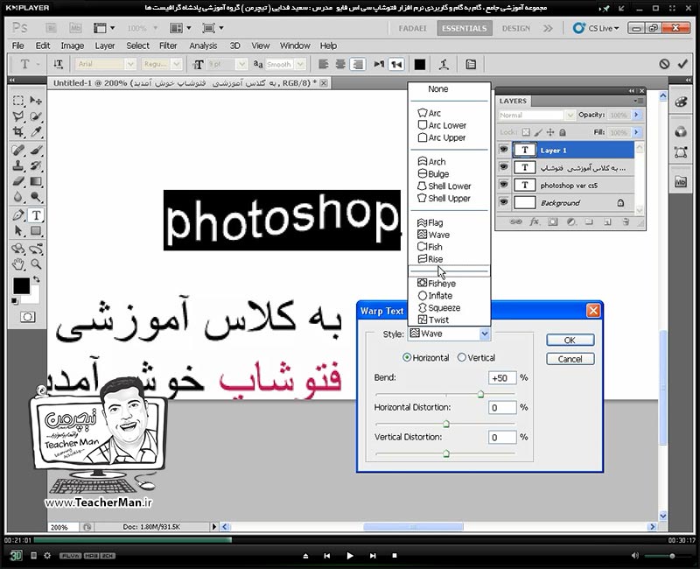Select the Spot Healing Brush tool

tap(17, 150)
